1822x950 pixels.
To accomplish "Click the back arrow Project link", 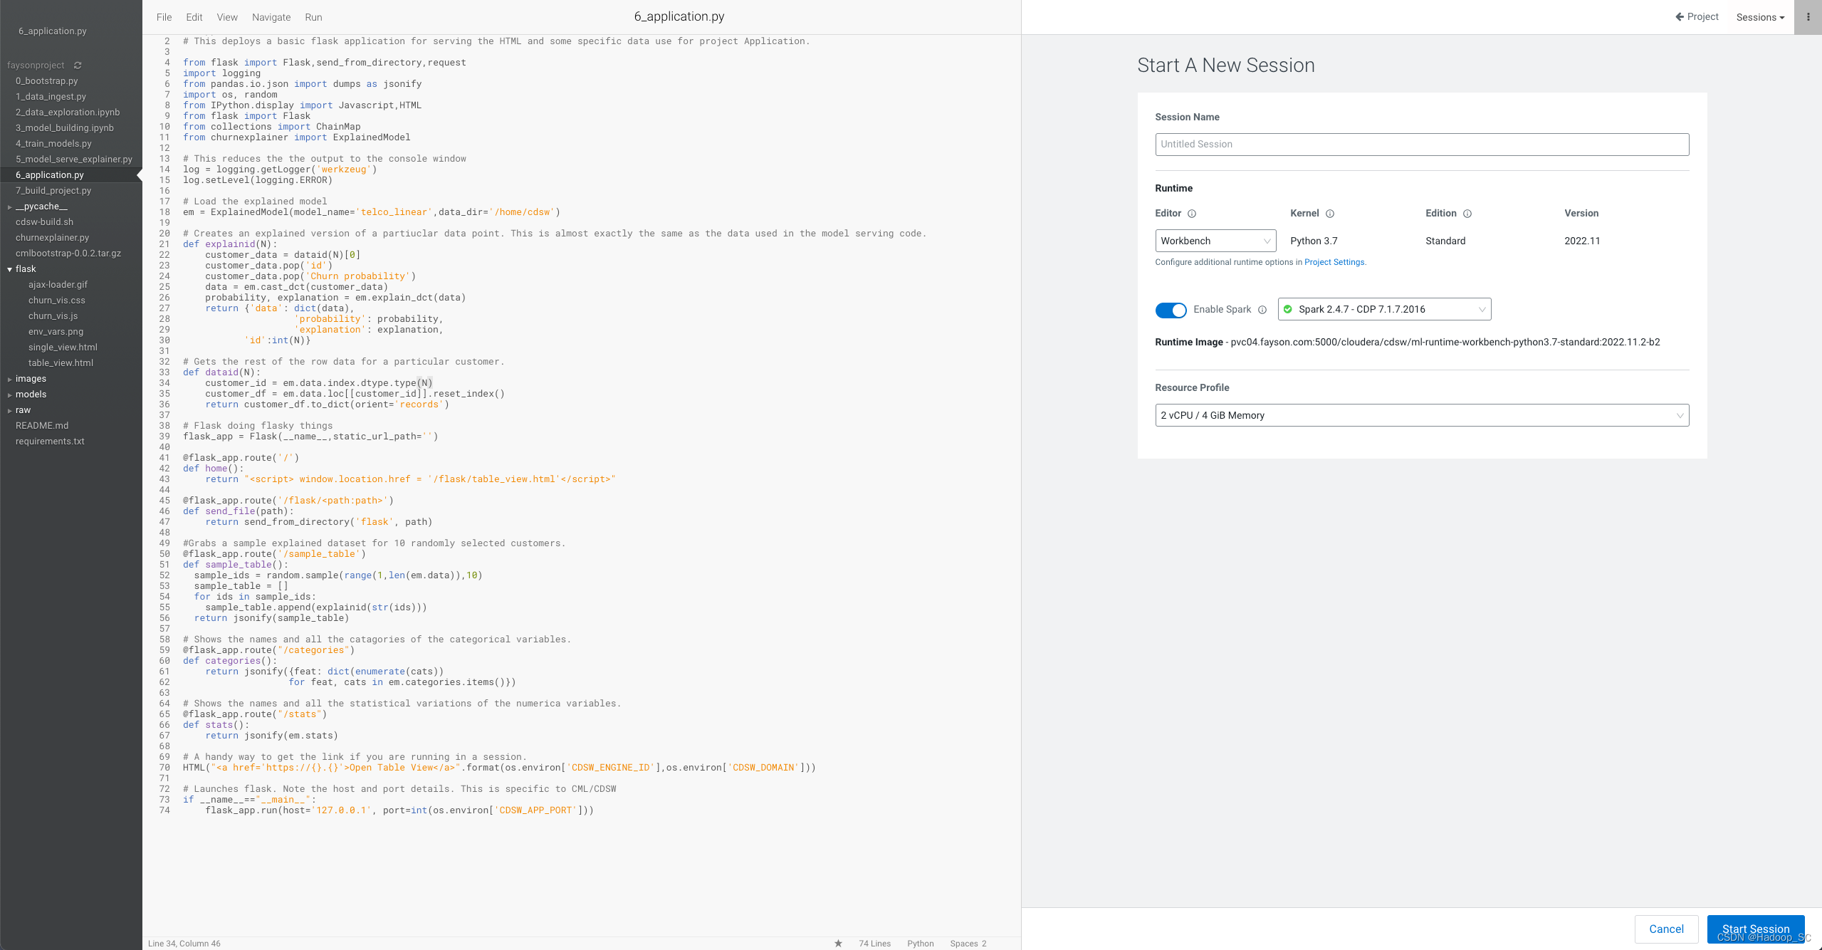I will [1697, 17].
